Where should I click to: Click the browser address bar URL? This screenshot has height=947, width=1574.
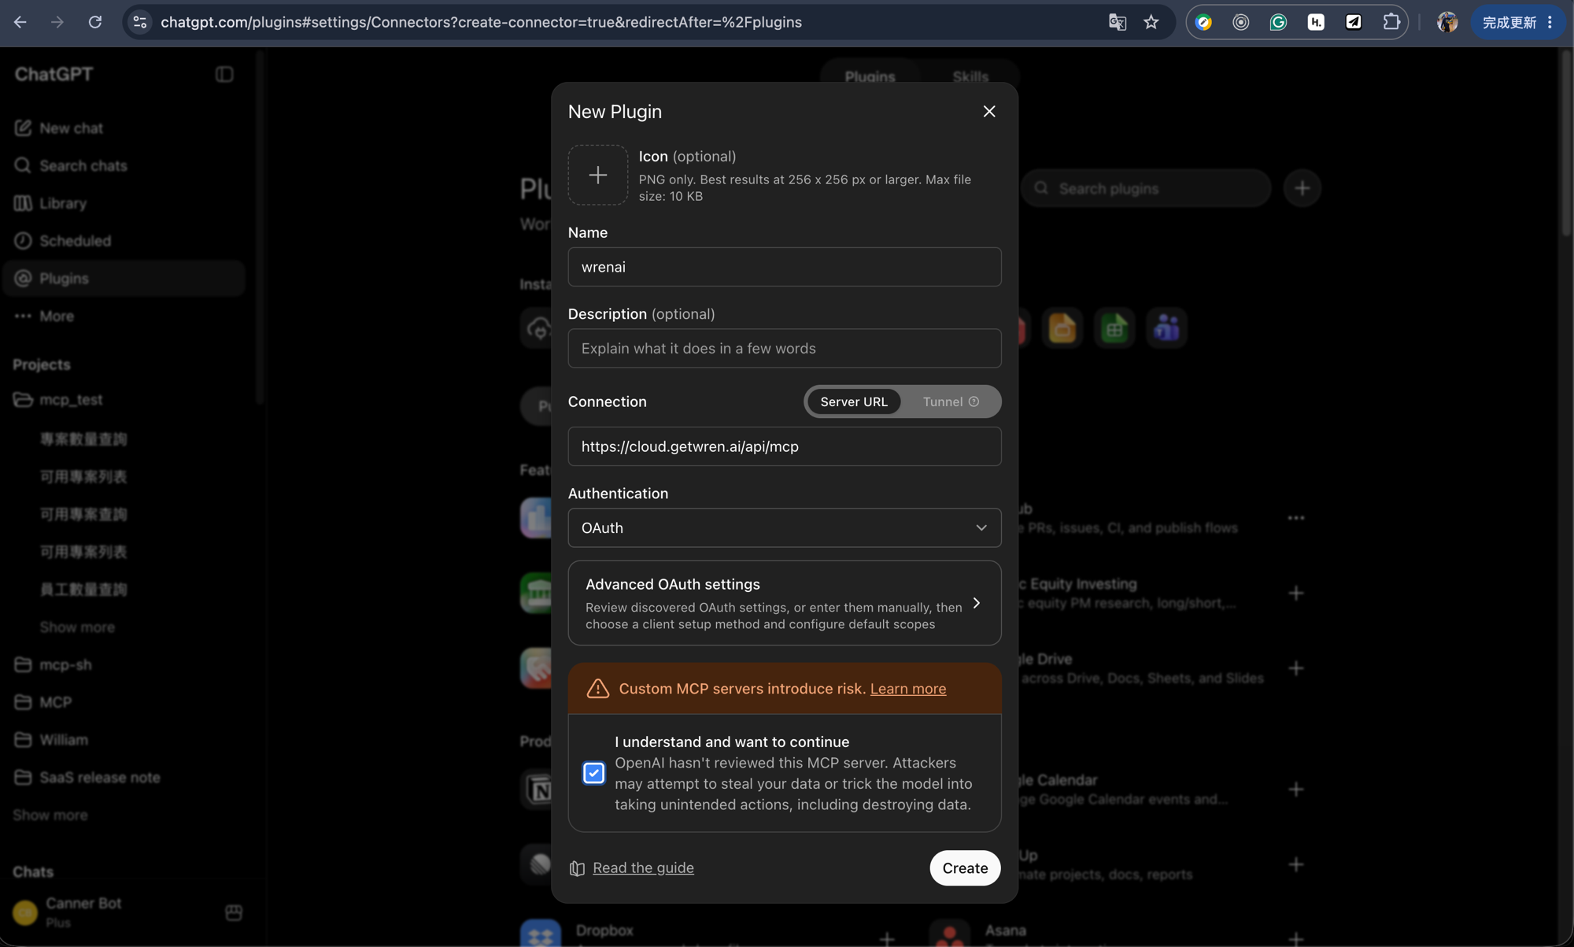(x=481, y=22)
